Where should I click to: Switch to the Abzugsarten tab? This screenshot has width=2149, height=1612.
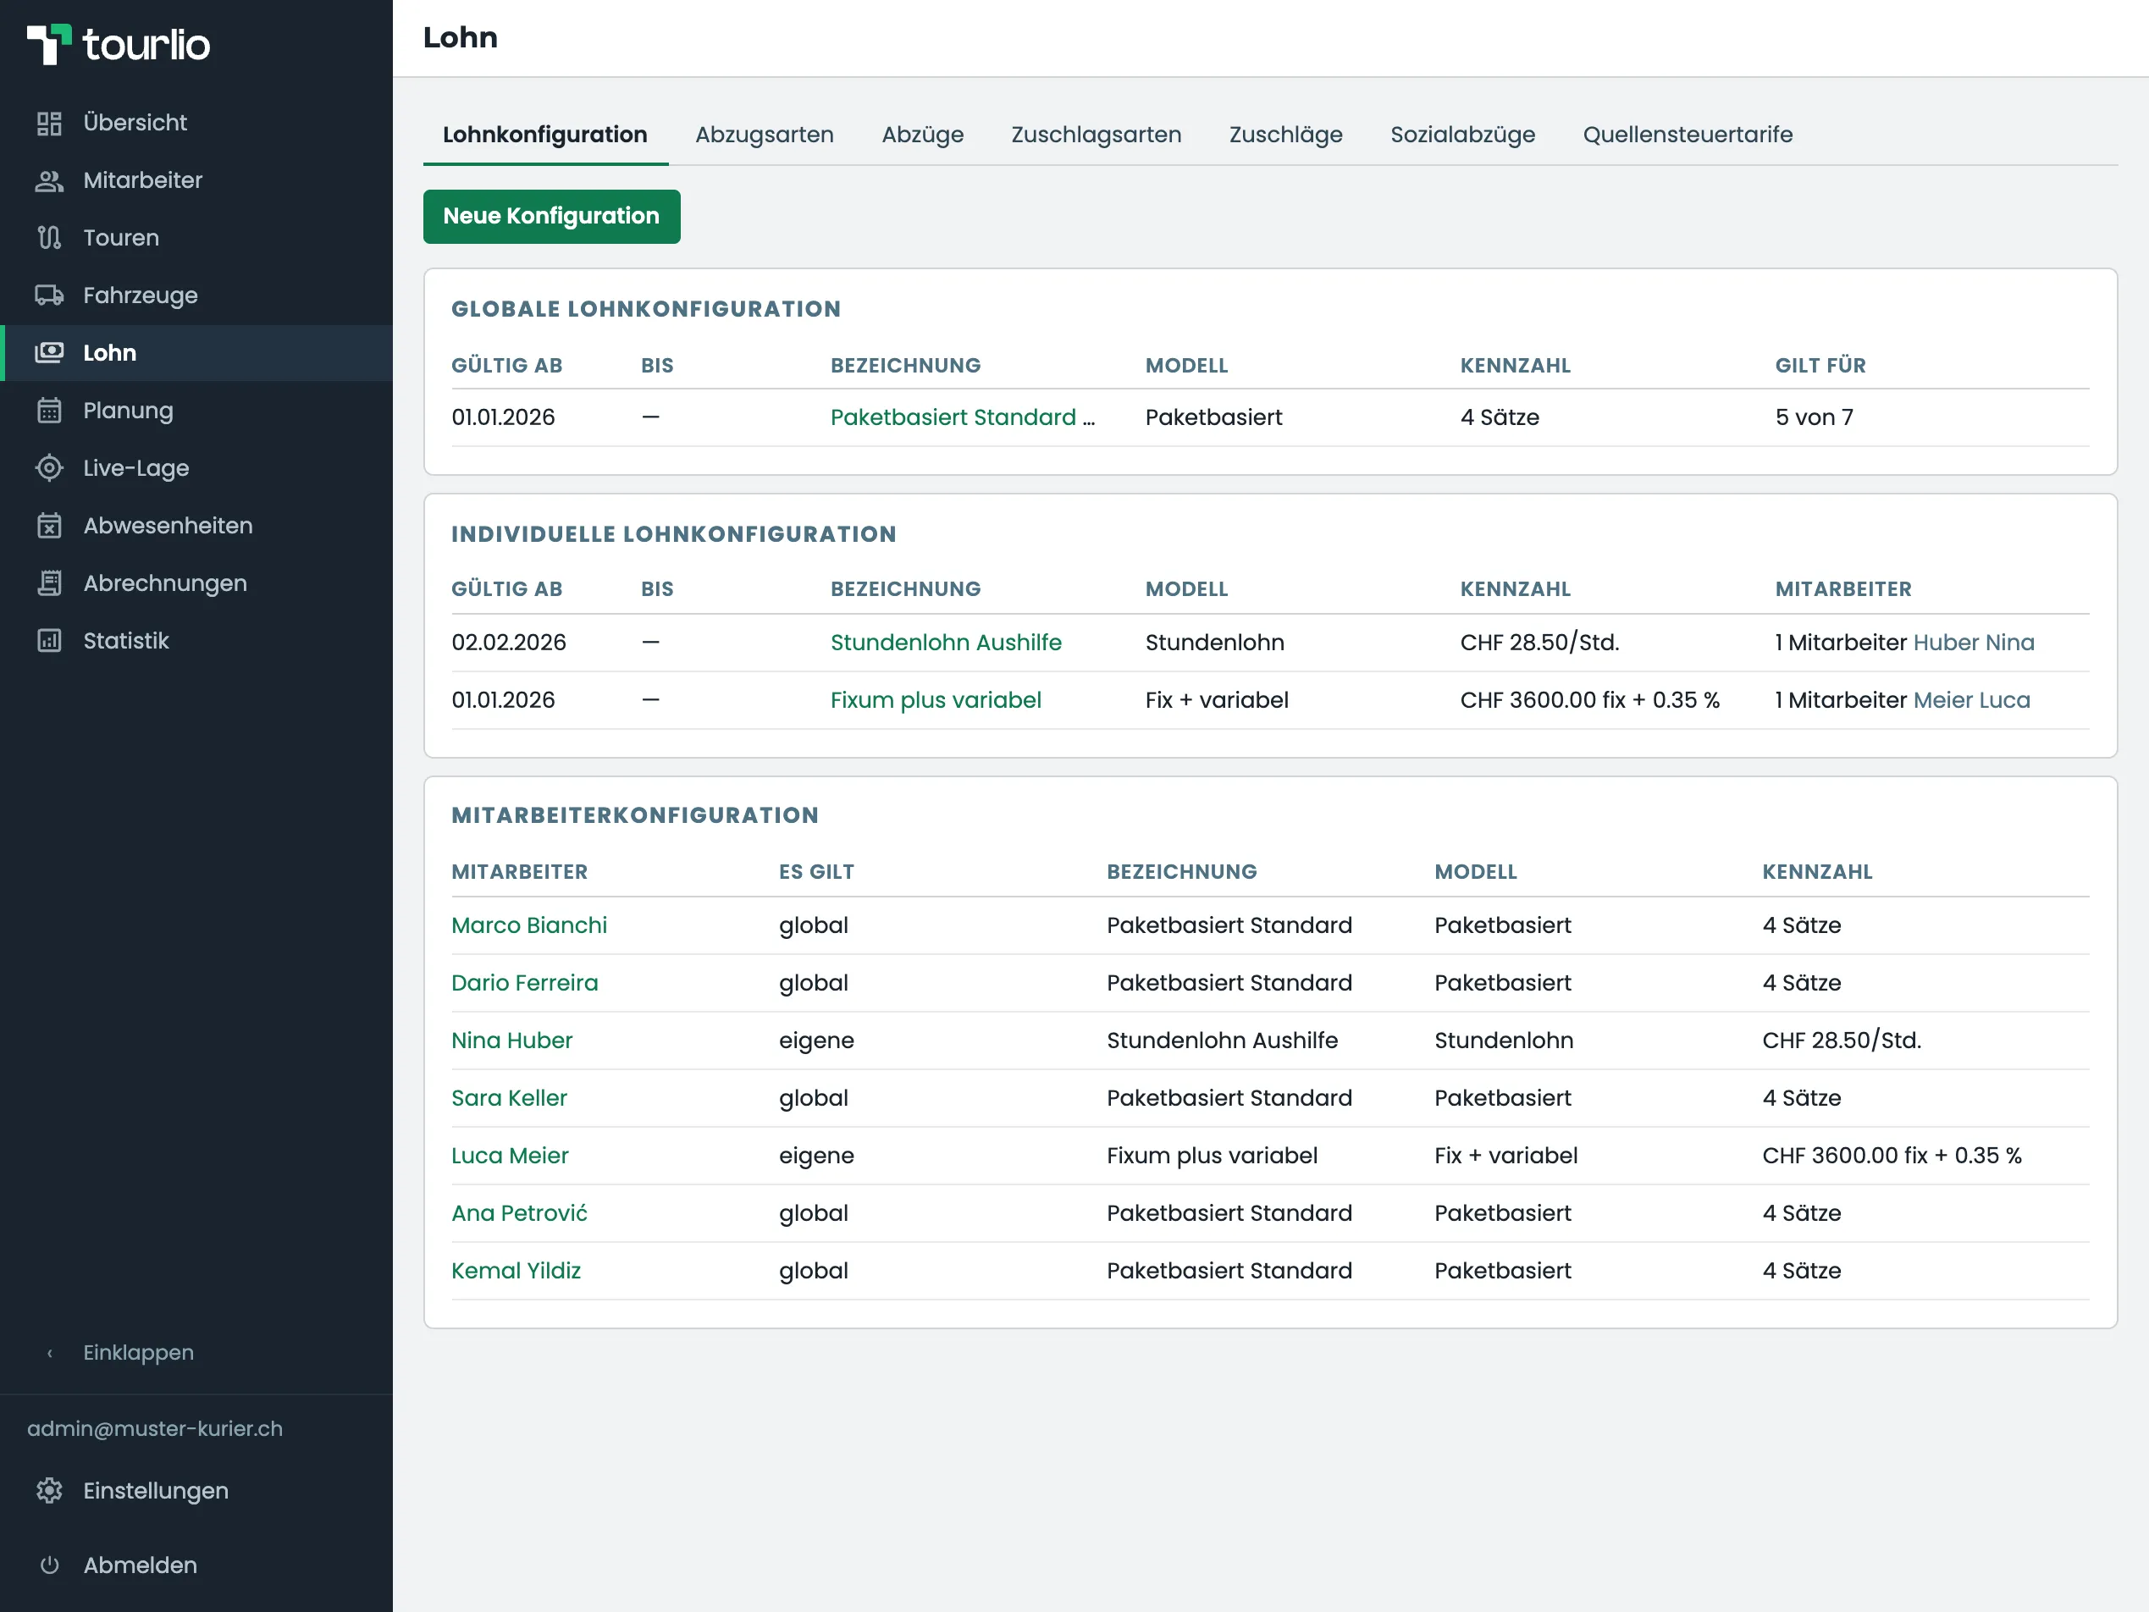(x=765, y=135)
